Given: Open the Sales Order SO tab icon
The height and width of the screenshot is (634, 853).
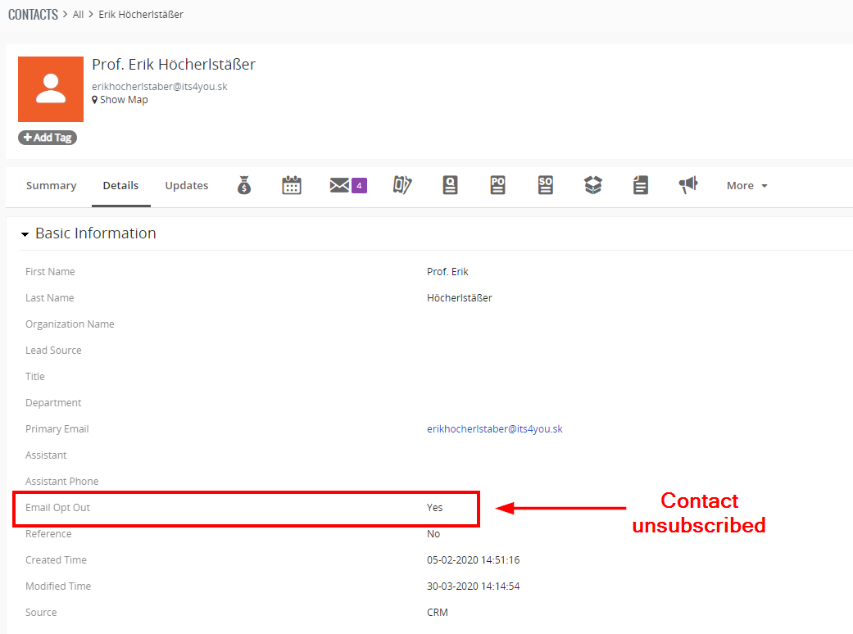Looking at the screenshot, I should click(x=546, y=185).
